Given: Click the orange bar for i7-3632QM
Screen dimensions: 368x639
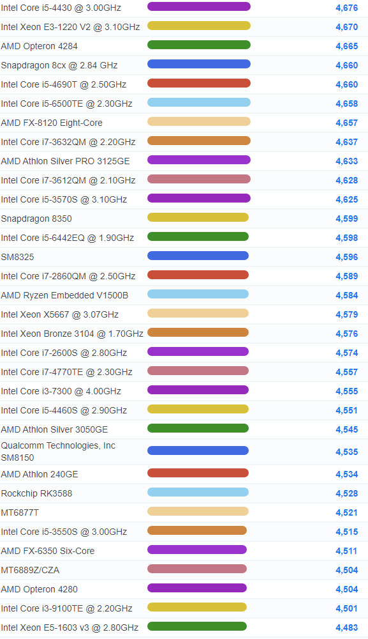Looking at the screenshot, I should click(x=199, y=141).
